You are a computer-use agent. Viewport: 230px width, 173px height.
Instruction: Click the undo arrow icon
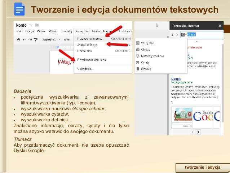(x=24, y=39)
